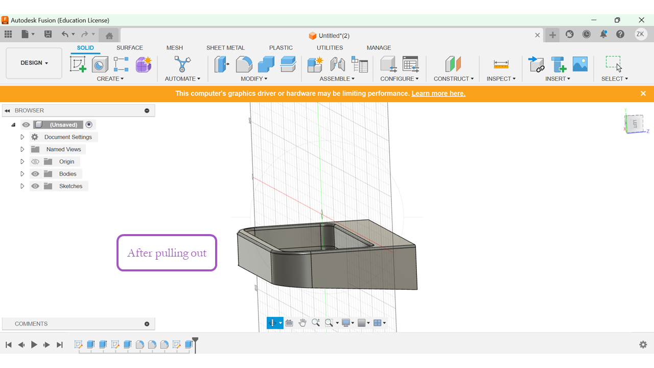Select the Fillet tool in Modify
Viewport: 654px width, 368px height.
(244, 64)
